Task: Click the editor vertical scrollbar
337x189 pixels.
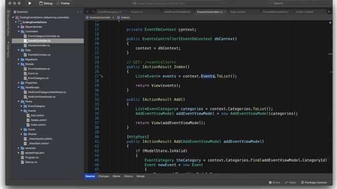Action: pyautogui.click(x=330, y=97)
